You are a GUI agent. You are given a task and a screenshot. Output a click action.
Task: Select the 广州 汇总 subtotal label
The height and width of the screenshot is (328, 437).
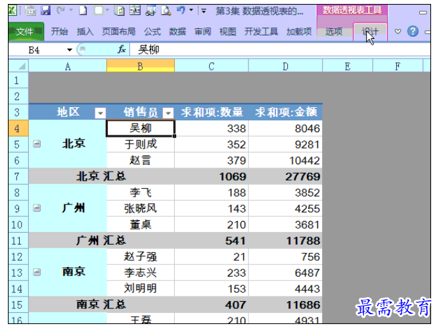pyautogui.click(x=102, y=241)
